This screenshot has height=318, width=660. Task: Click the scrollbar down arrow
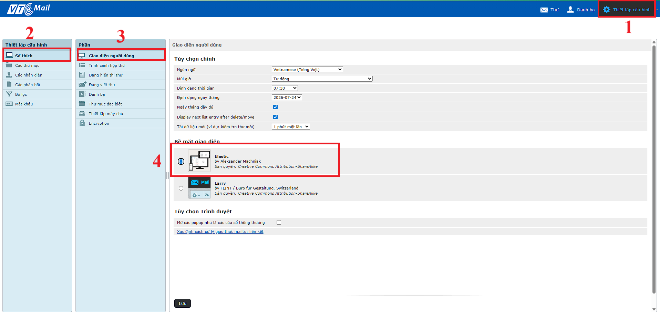click(654, 309)
